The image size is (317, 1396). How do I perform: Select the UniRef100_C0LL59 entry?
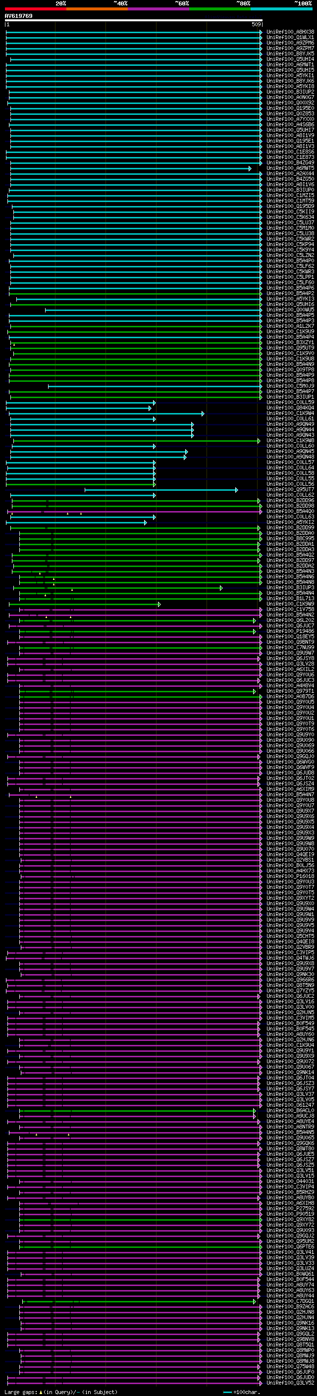click(290, 403)
